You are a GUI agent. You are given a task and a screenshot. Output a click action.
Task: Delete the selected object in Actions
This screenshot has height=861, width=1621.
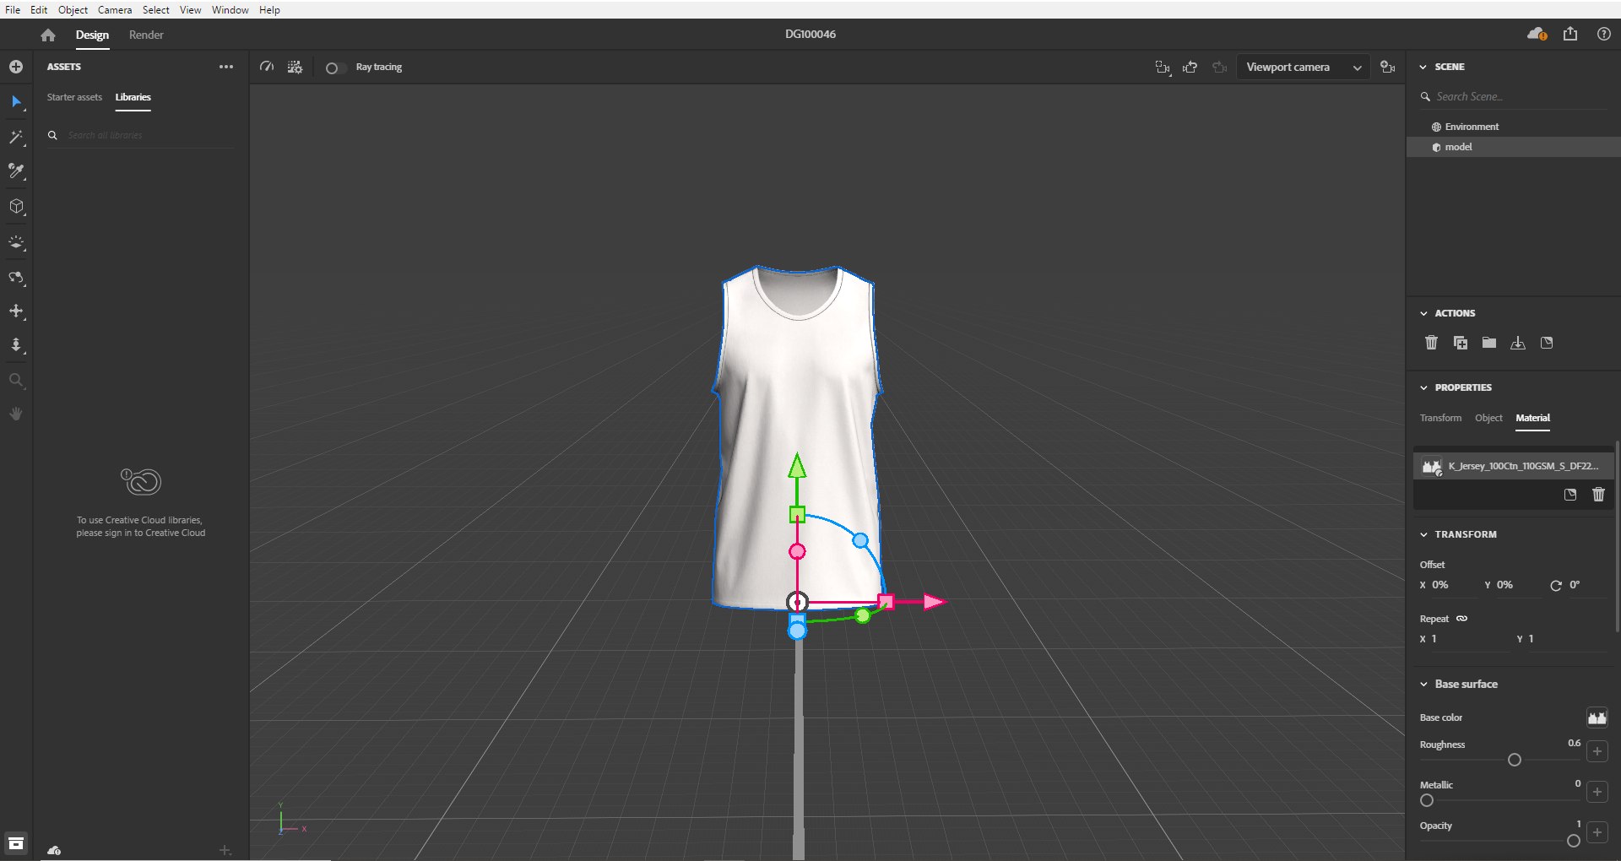pos(1431,343)
